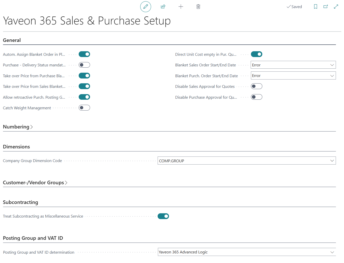The image size is (344, 263).
Task: Click the share icon
Action: coord(163,7)
